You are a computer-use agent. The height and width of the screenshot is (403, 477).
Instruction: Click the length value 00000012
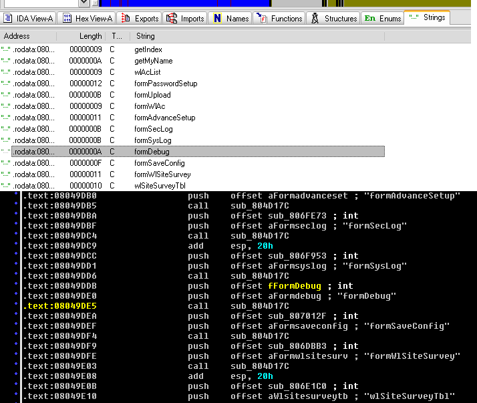[86, 84]
